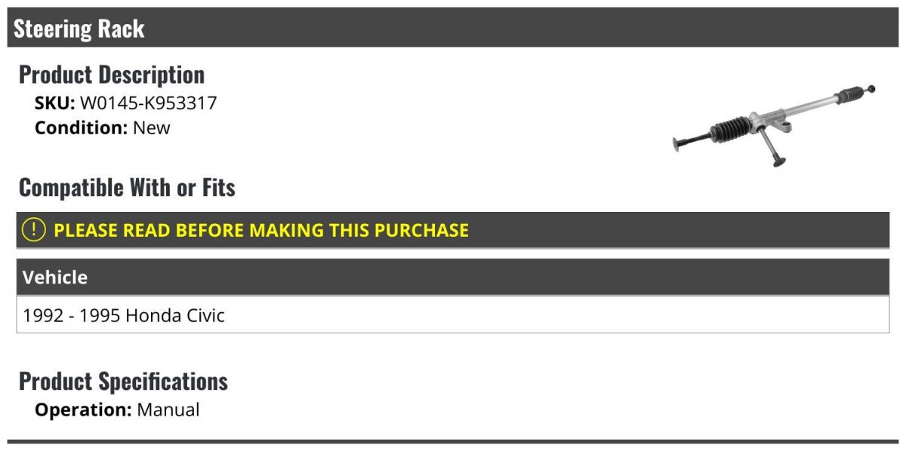Click the SKU label
906x451 pixels.
tap(55, 103)
